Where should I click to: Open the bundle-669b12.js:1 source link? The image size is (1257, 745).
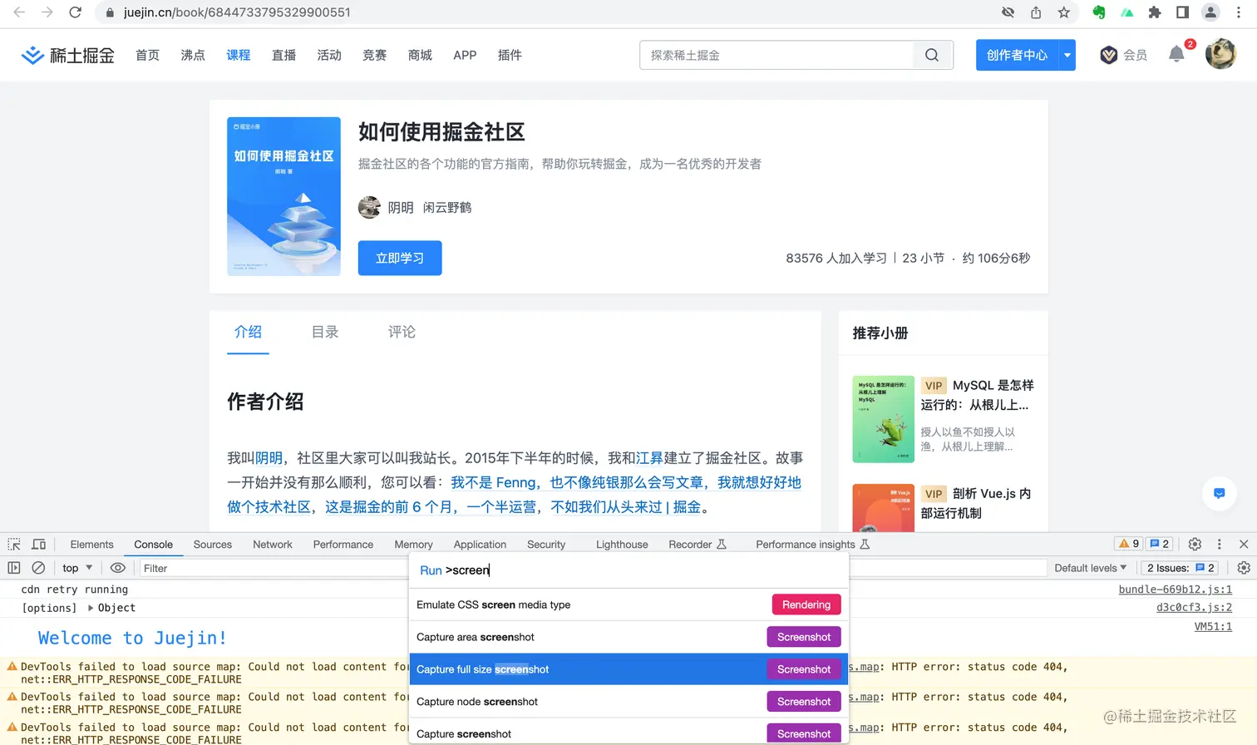(1175, 590)
